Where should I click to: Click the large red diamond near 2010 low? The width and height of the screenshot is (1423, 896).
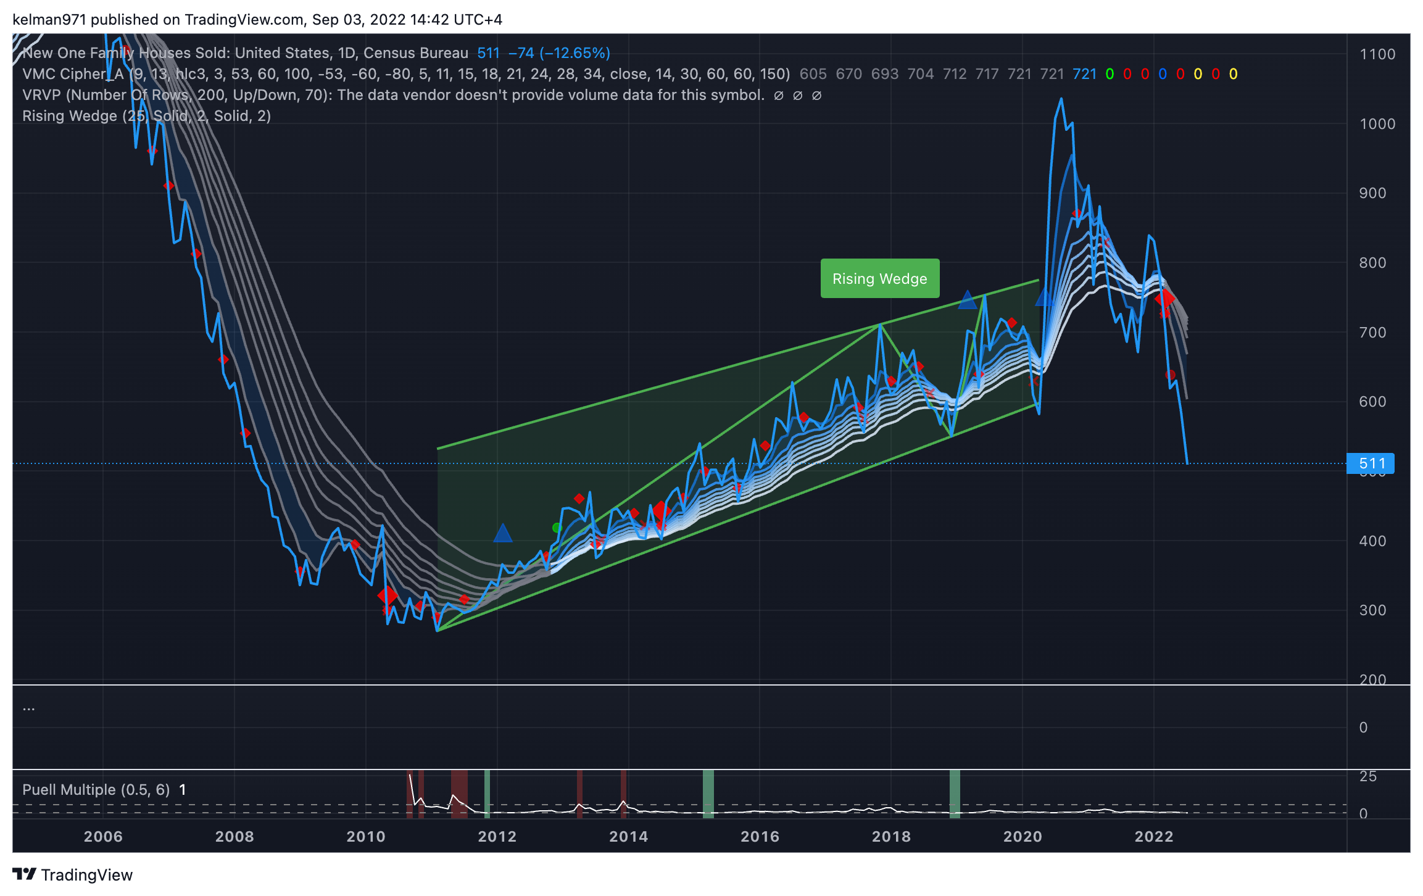387,595
